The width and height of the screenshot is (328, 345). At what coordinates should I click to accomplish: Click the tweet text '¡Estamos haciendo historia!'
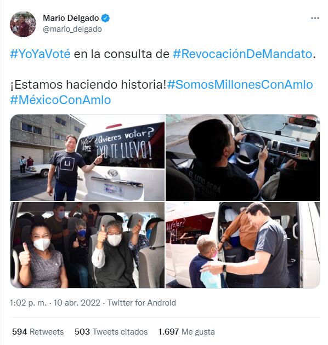[x=88, y=85]
